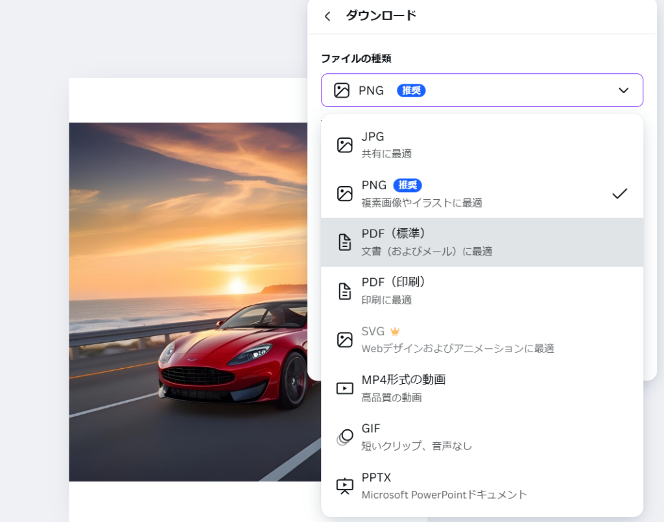
Task: Choose PDF（標準）file type
Action: click(x=482, y=242)
